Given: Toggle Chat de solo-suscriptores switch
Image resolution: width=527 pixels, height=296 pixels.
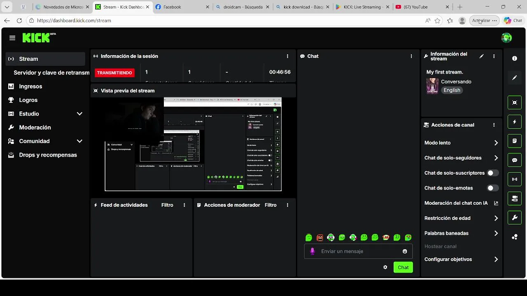Looking at the screenshot, I should [493, 173].
